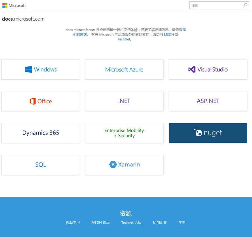252x237 pixels.
Task: Open the Dynamics 365 tile
Action: click(x=41, y=133)
